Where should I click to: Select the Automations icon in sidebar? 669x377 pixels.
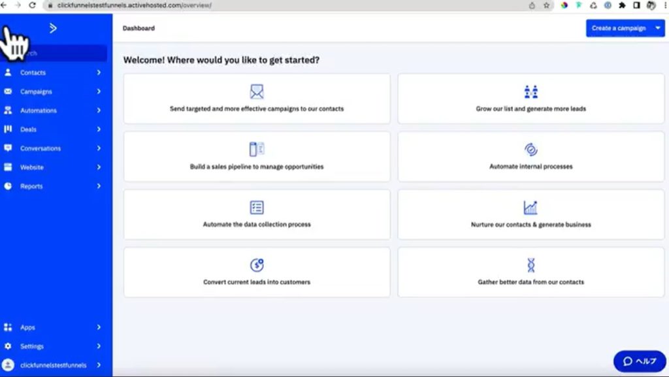(x=8, y=110)
